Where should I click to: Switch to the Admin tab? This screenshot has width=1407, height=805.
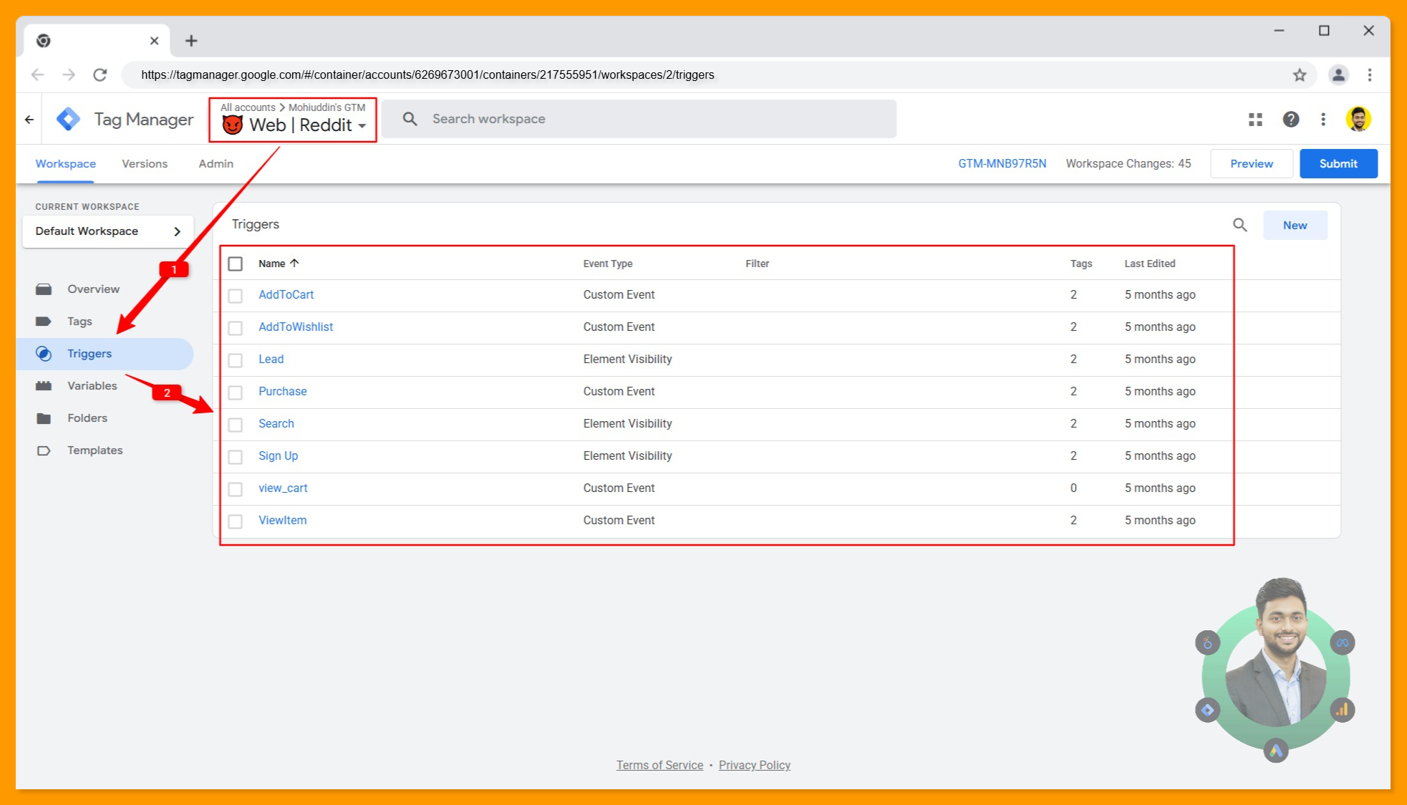pyautogui.click(x=215, y=163)
